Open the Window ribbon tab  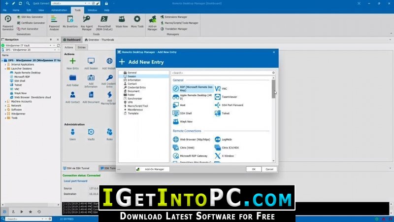(x=92, y=10)
